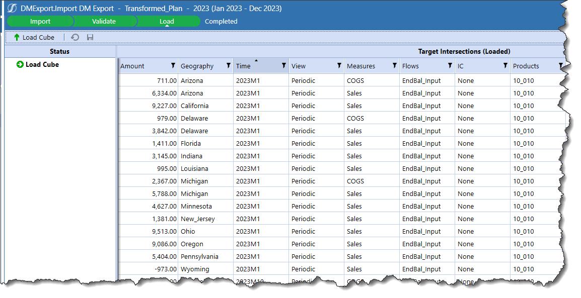Select the Validate workflow step

[x=104, y=22]
